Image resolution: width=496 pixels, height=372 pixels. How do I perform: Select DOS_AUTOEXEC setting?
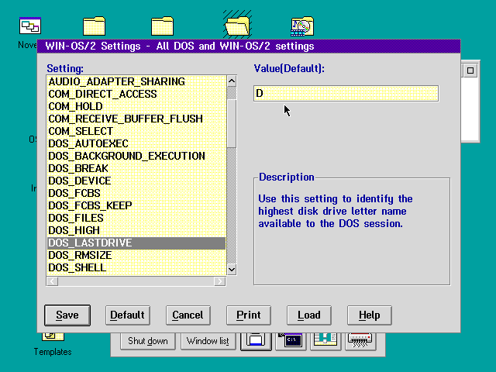(x=136, y=143)
